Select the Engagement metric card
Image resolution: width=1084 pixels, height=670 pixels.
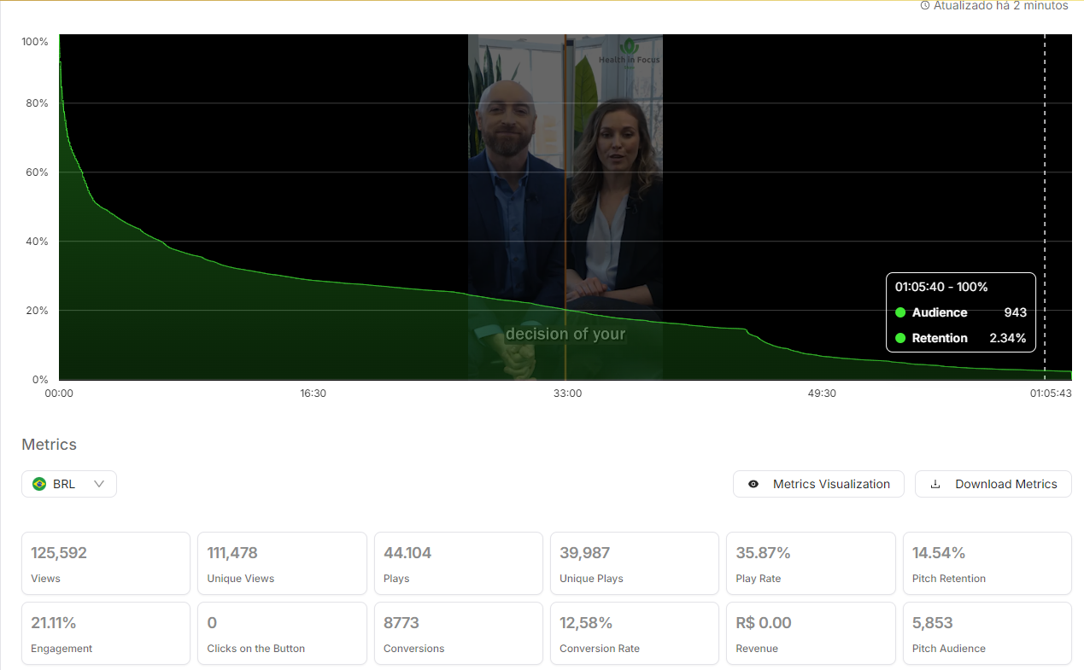click(x=106, y=633)
